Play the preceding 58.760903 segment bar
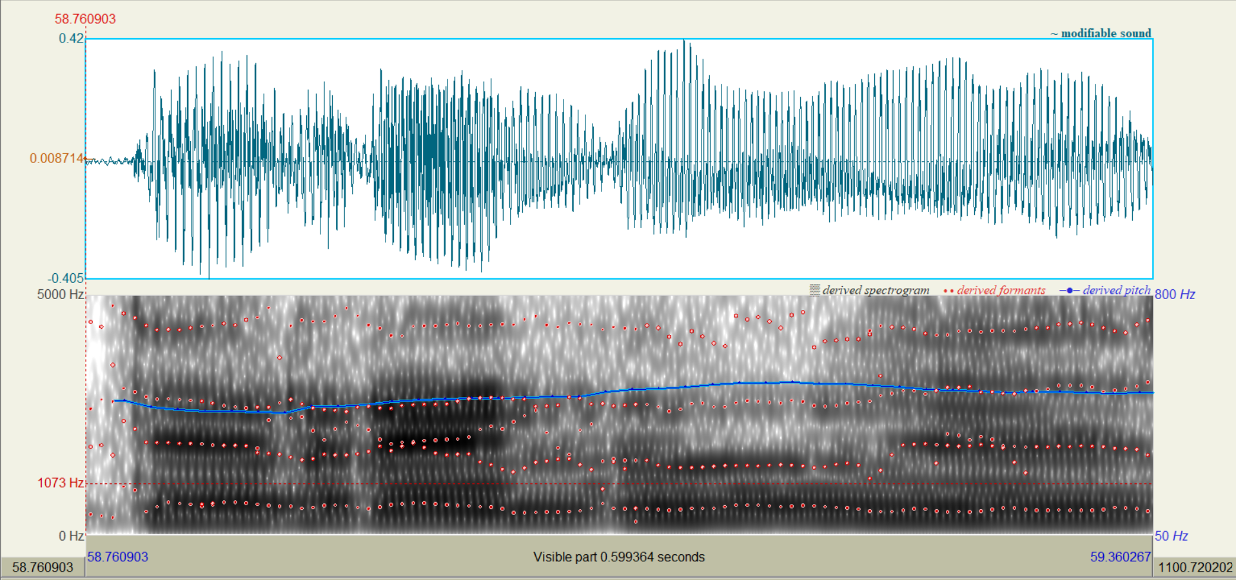 click(43, 567)
